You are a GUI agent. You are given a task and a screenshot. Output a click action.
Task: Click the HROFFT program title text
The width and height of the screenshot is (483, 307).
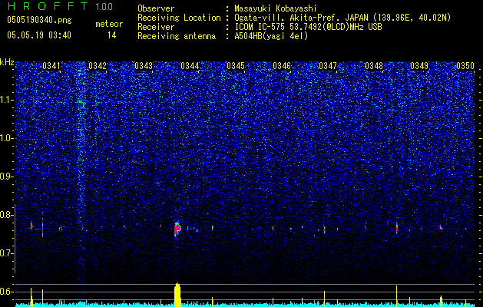48,6
